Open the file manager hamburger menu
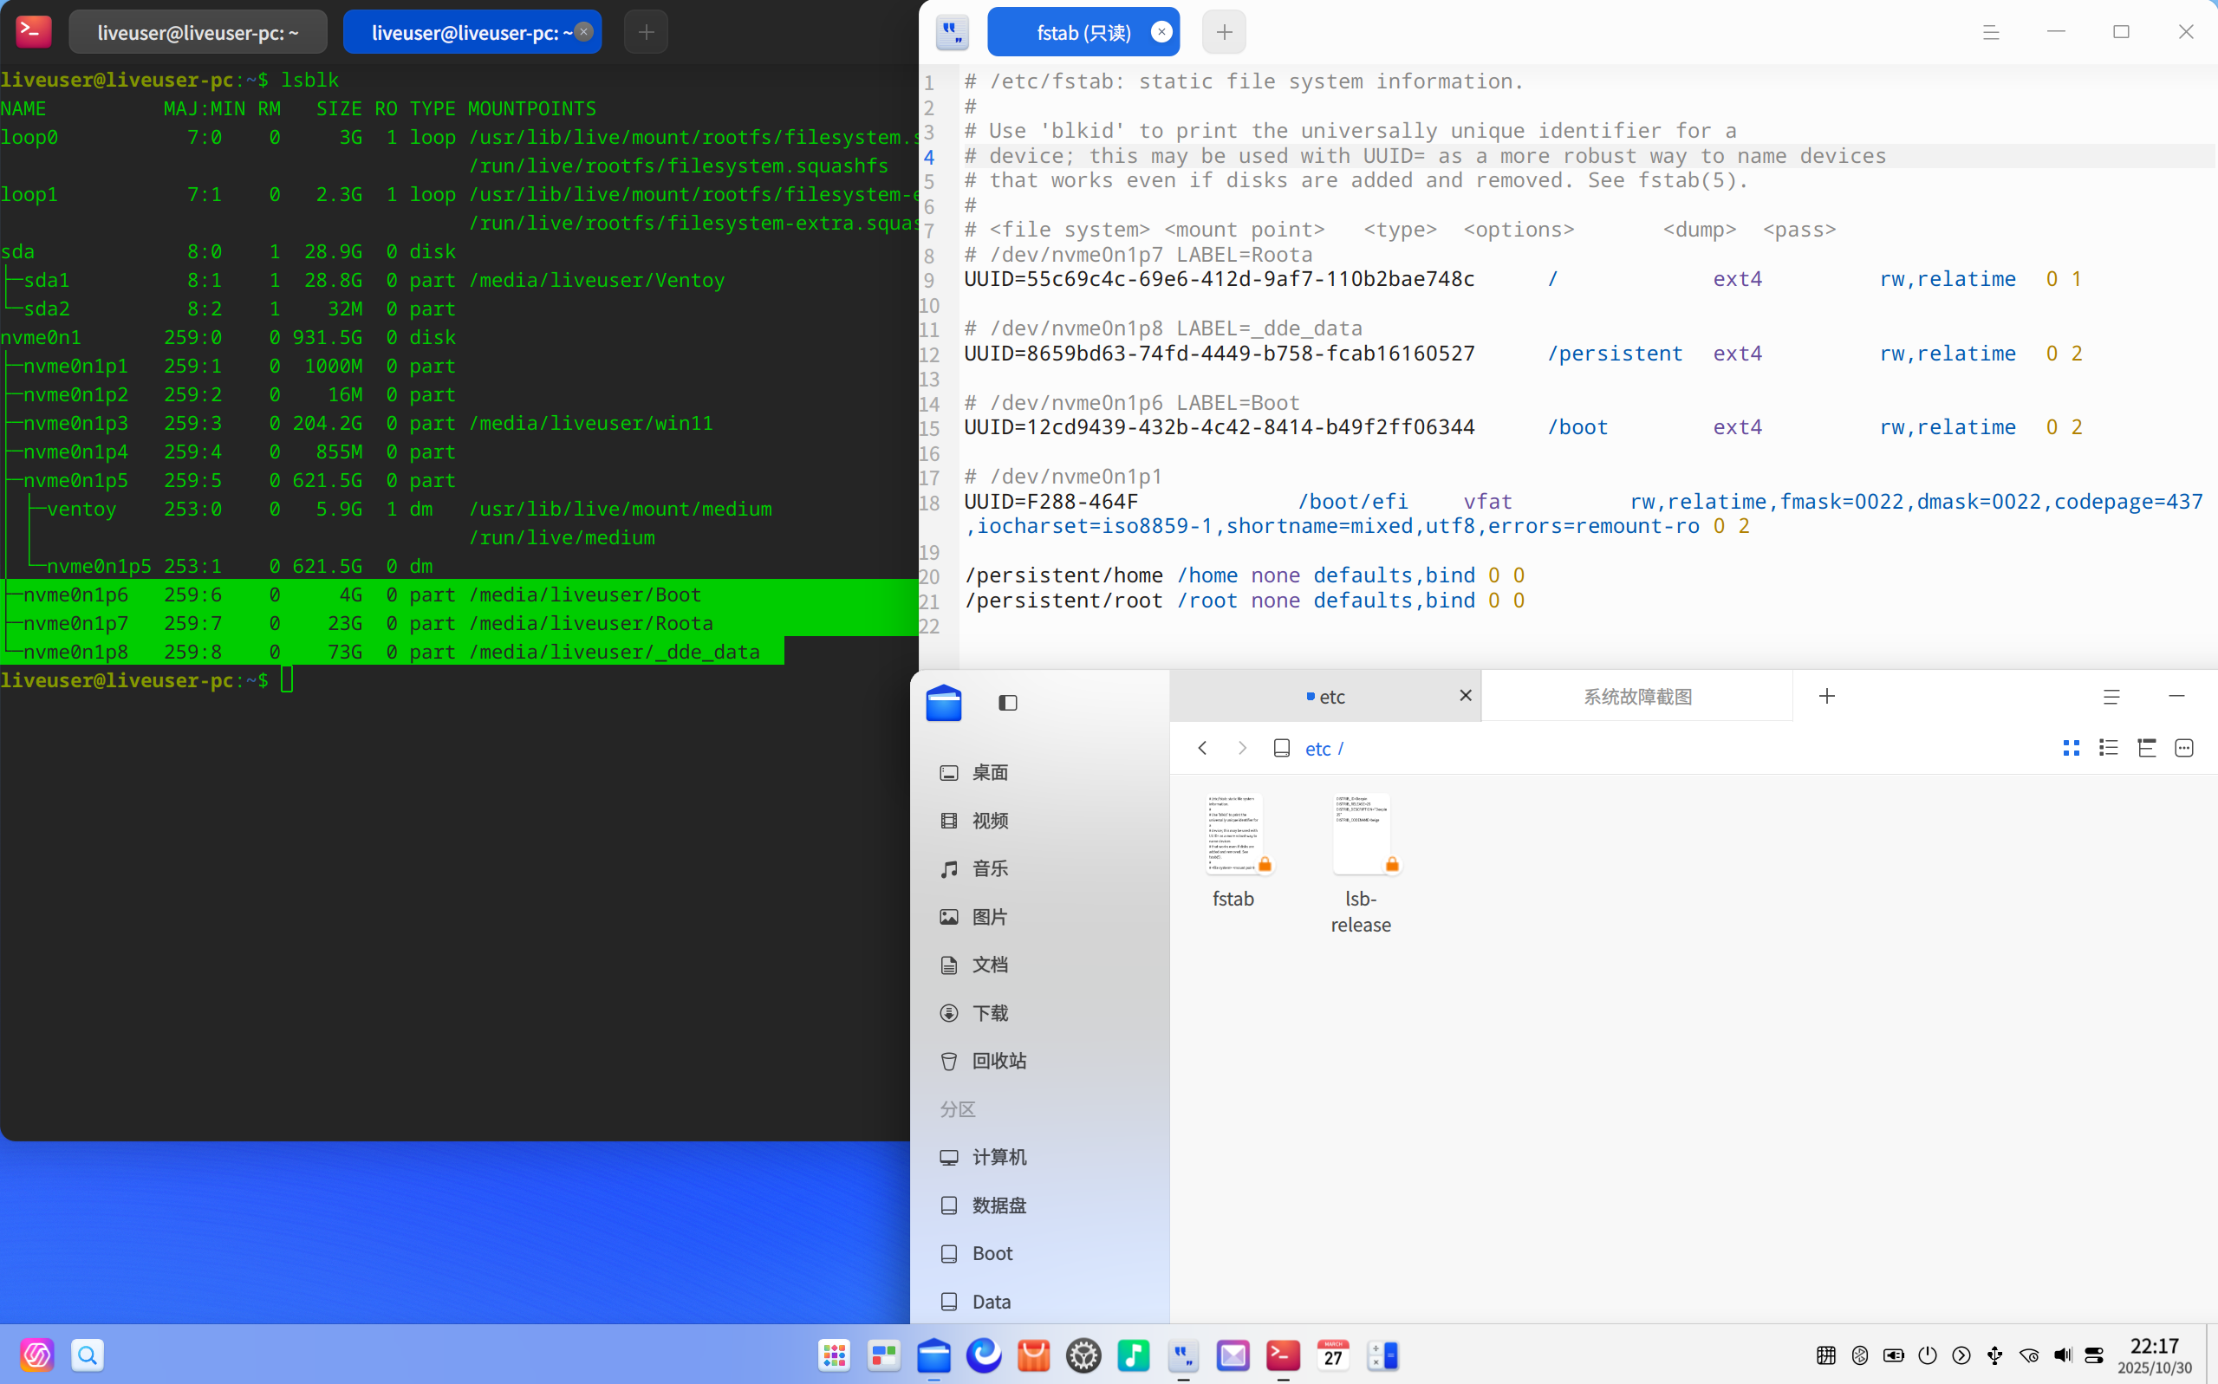The height and width of the screenshot is (1384, 2218). point(2111,697)
